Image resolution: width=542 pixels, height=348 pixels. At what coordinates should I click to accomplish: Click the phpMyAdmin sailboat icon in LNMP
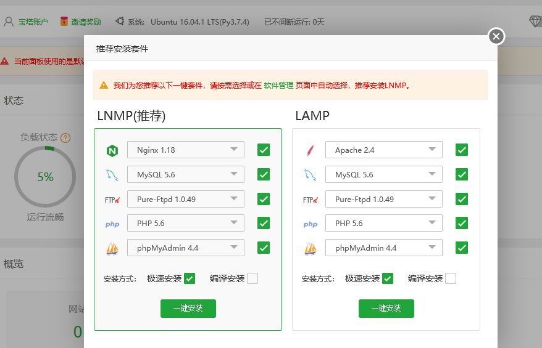point(112,249)
